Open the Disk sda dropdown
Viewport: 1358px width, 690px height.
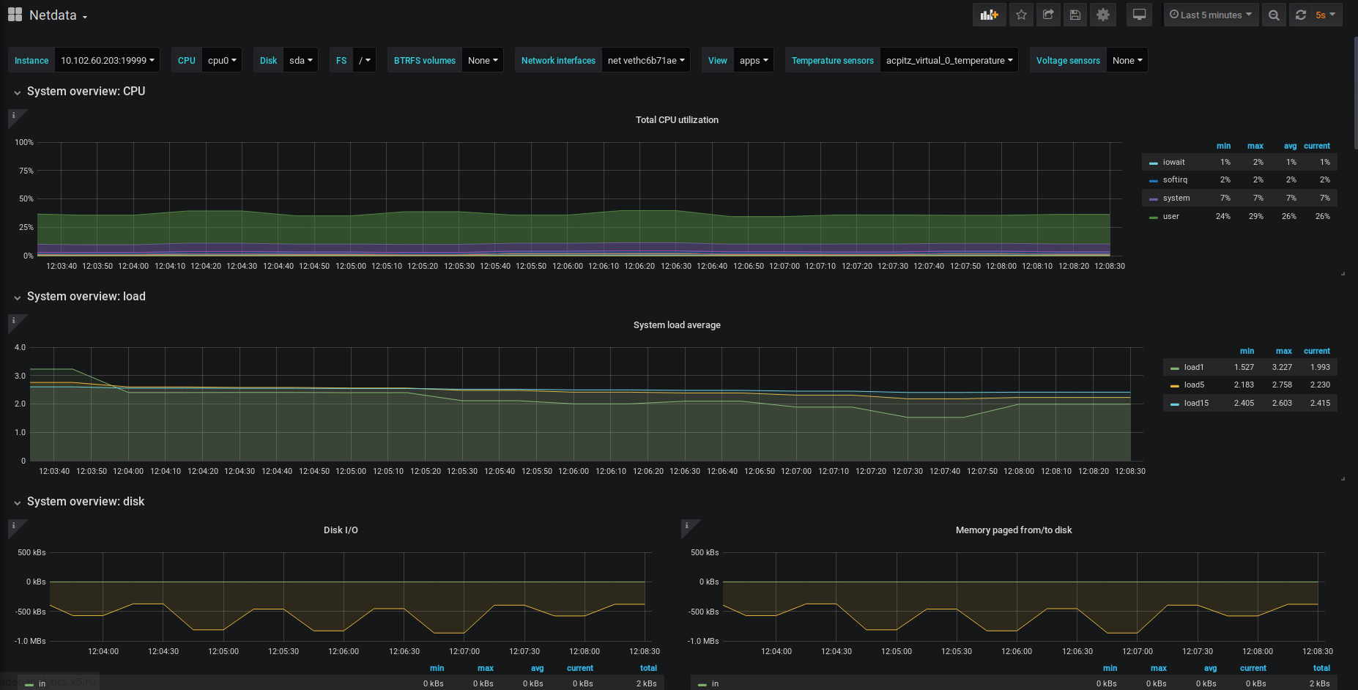click(x=301, y=60)
